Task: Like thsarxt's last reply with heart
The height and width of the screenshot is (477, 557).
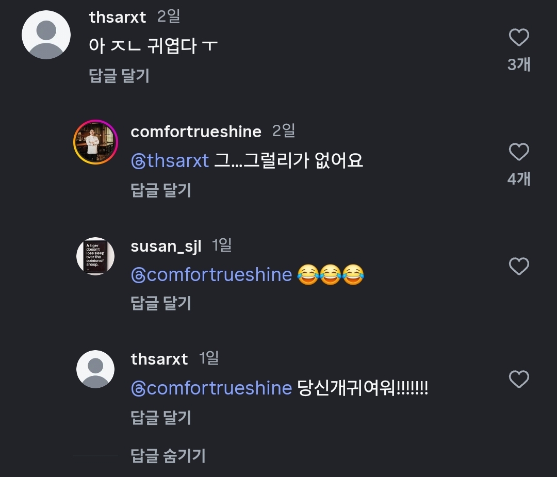Action: 519,380
